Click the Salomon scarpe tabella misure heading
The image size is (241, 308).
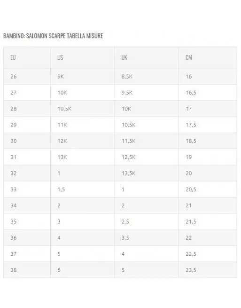coord(53,36)
